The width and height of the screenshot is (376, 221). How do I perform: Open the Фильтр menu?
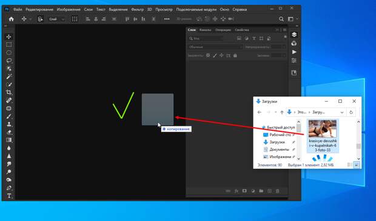coord(138,10)
